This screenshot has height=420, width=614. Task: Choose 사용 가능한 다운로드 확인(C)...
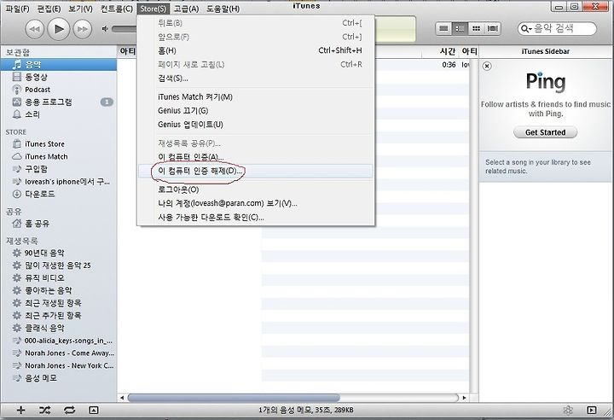coord(256,217)
